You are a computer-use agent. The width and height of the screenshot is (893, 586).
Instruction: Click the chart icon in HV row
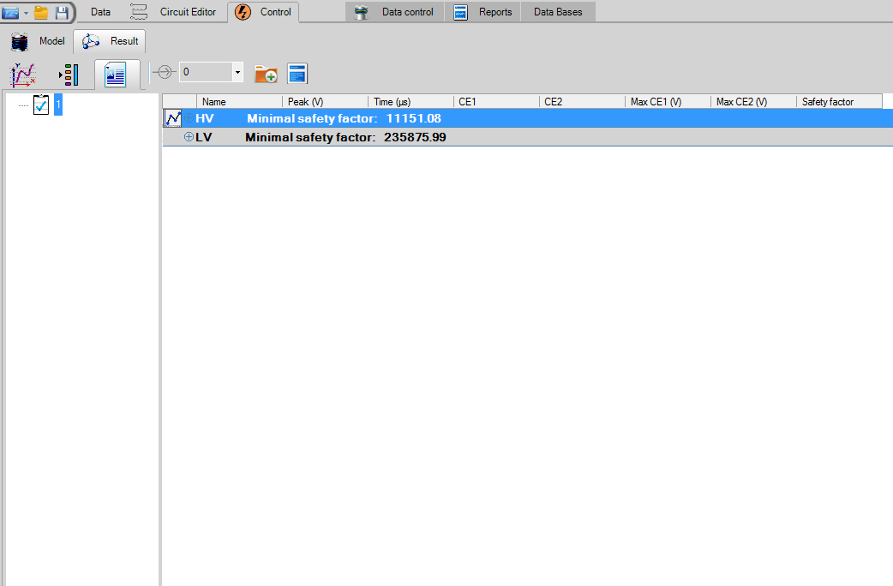pos(172,118)
